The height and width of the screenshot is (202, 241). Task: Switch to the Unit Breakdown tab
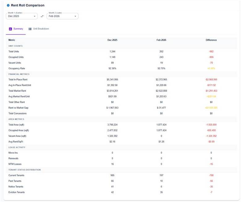point(41,29)
